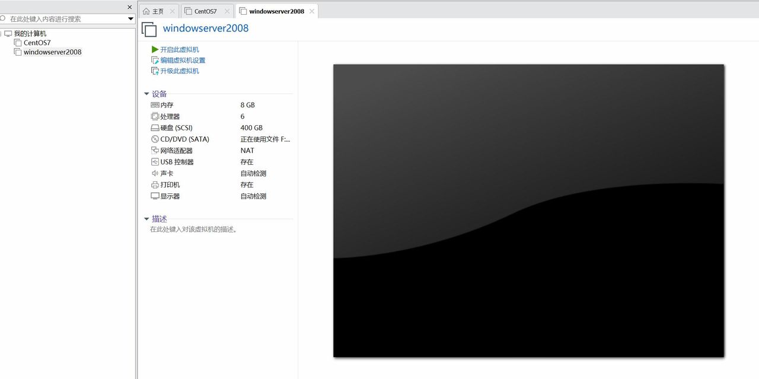Switch to the 主页 tab

coord(157,10)
